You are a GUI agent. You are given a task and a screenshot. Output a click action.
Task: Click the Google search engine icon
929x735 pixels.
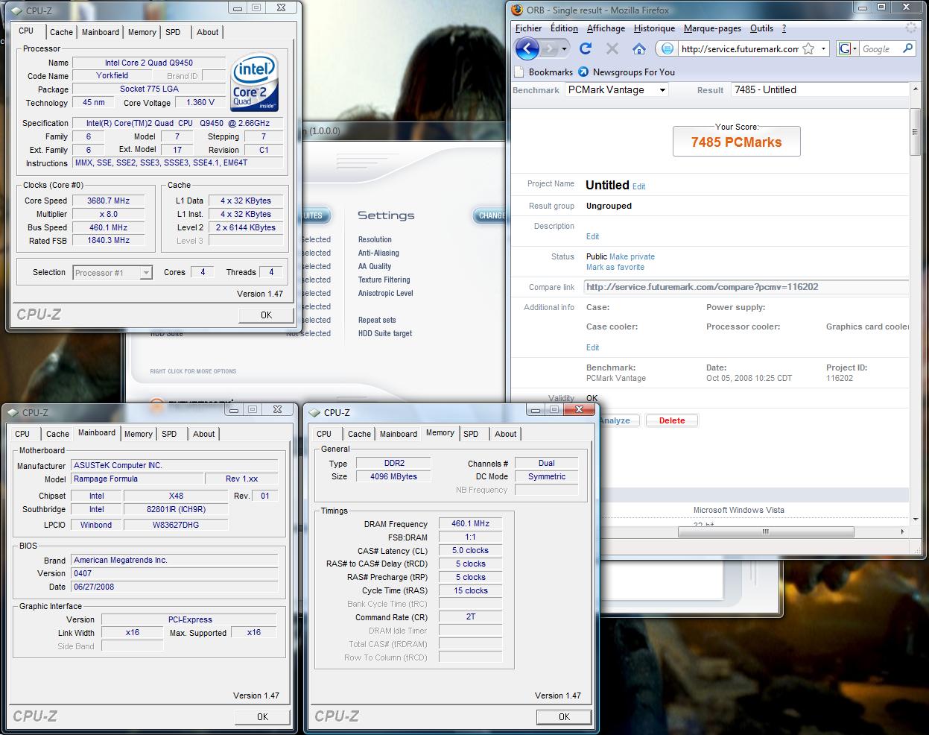click(x=844, y=48)
